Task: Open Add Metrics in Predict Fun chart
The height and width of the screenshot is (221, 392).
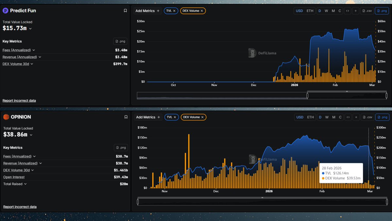Action: [x=148, y=11]
